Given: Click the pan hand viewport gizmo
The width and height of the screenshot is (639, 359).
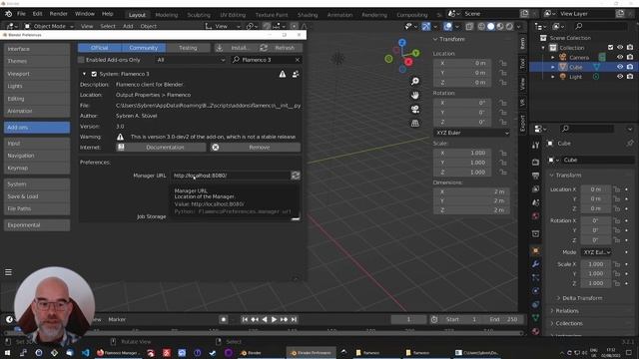Looking at the screenshot, I should 415,96.
